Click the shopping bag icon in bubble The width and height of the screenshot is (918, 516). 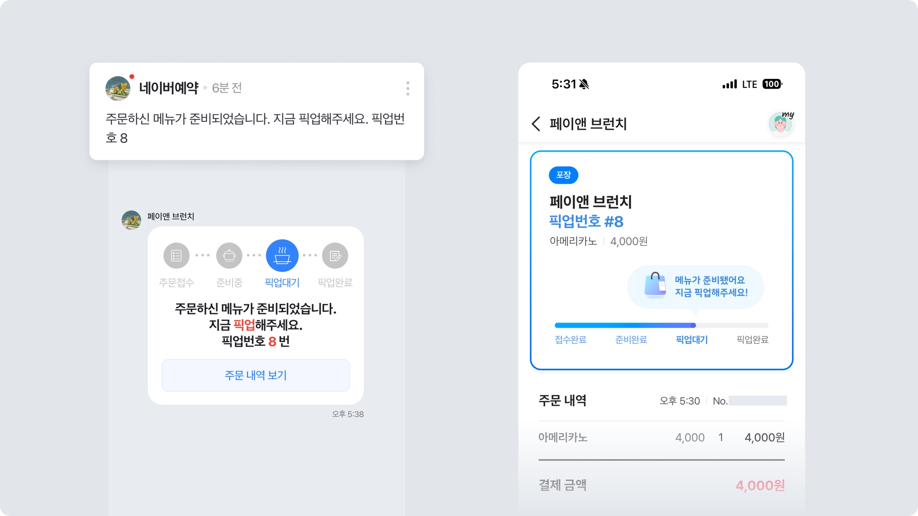(655, 285)
